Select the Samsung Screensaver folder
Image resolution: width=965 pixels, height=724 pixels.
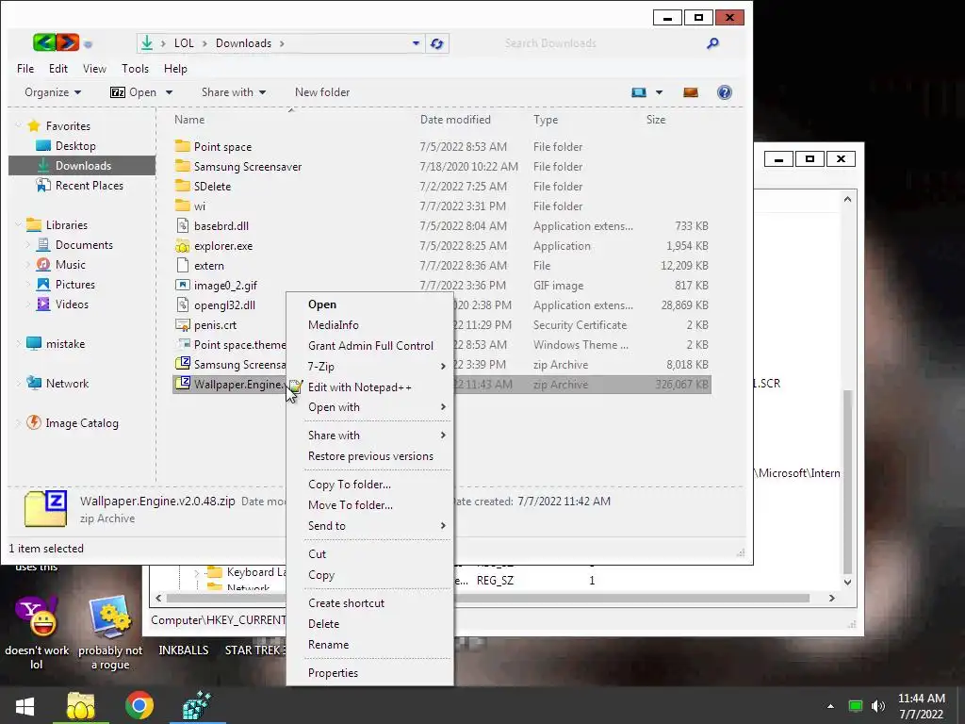[x=248, y=166]
